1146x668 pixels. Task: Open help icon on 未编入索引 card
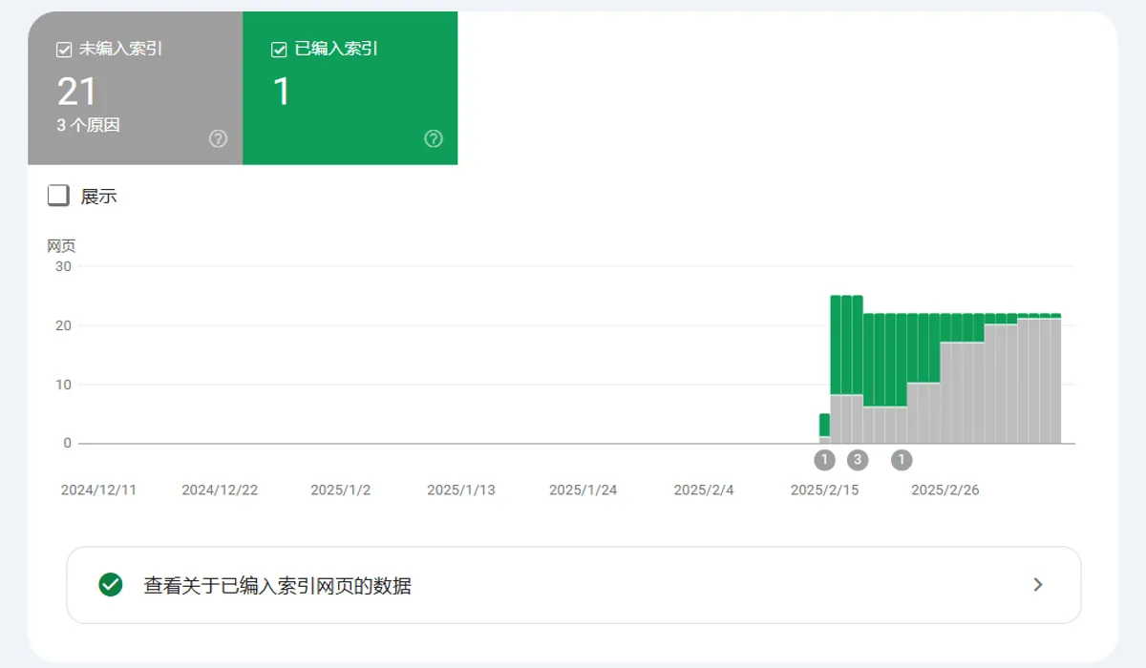coord(218,139)
